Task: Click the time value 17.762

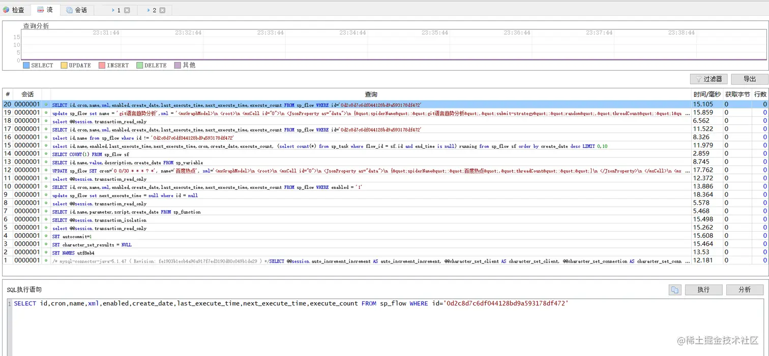Action: click(x=703, y=170)
